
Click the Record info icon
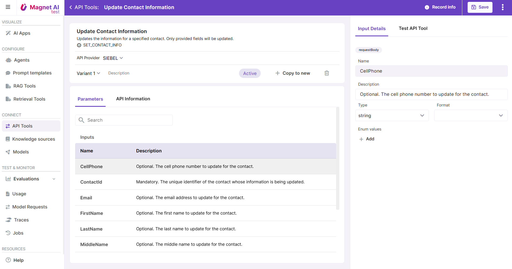tap(427, 7)
